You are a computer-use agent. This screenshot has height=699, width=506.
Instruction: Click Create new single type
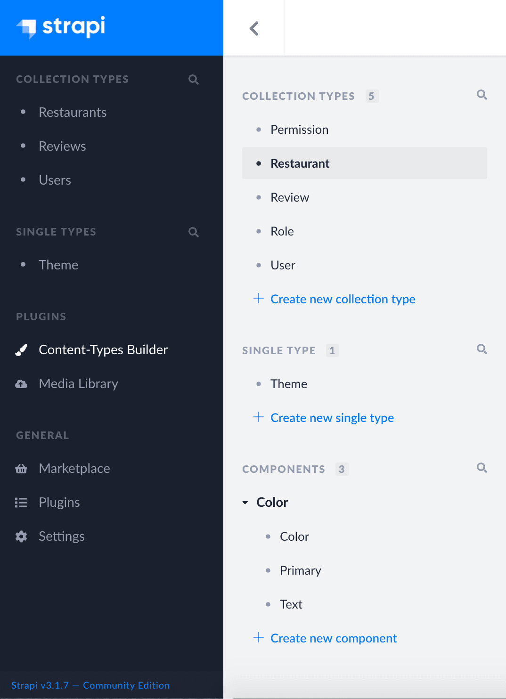pos(332,418)
